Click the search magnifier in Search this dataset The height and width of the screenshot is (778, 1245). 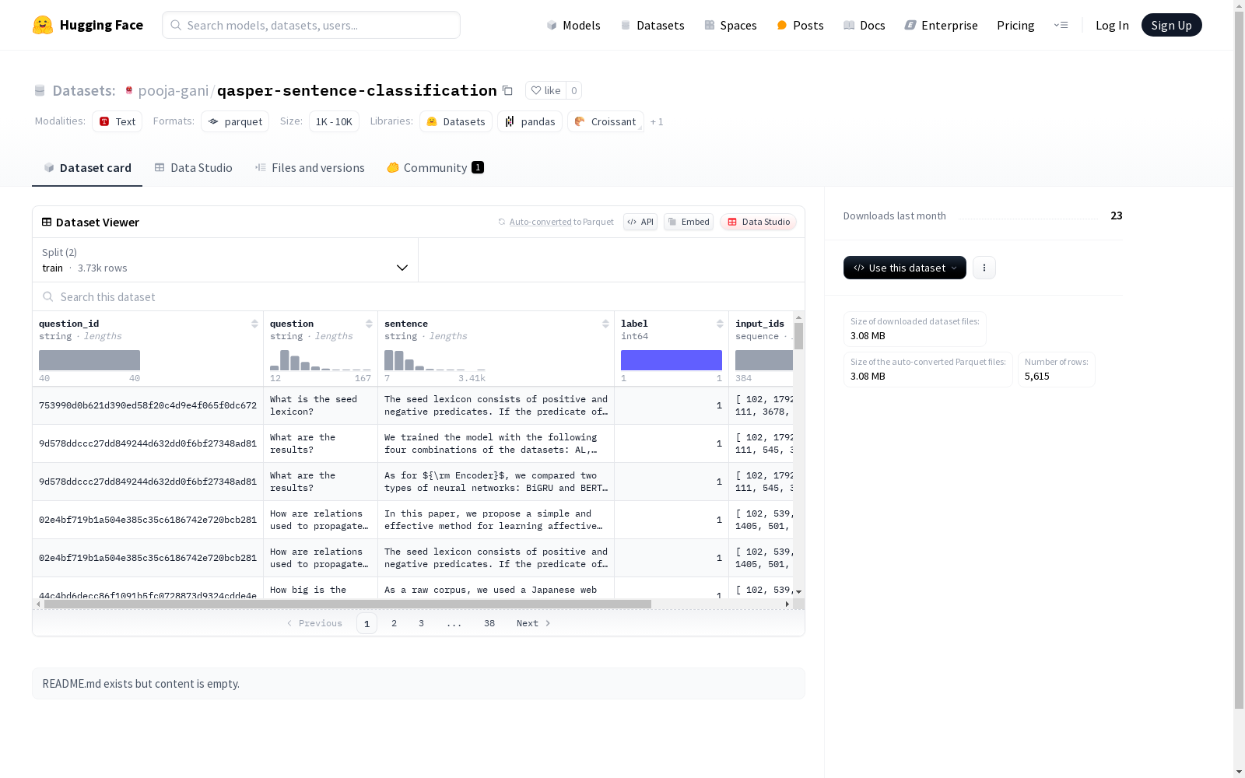(x=48, y=296)
